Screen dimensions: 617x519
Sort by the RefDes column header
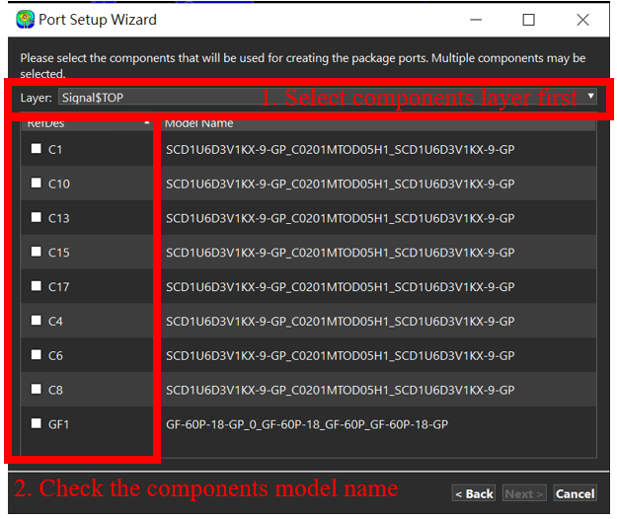click(x=87, y=123)
